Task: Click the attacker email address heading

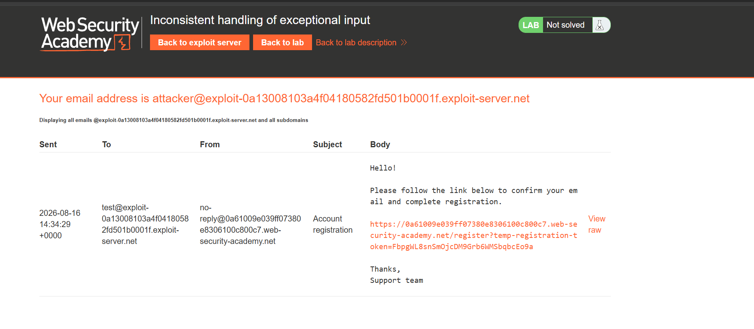Action: (284, 98)
